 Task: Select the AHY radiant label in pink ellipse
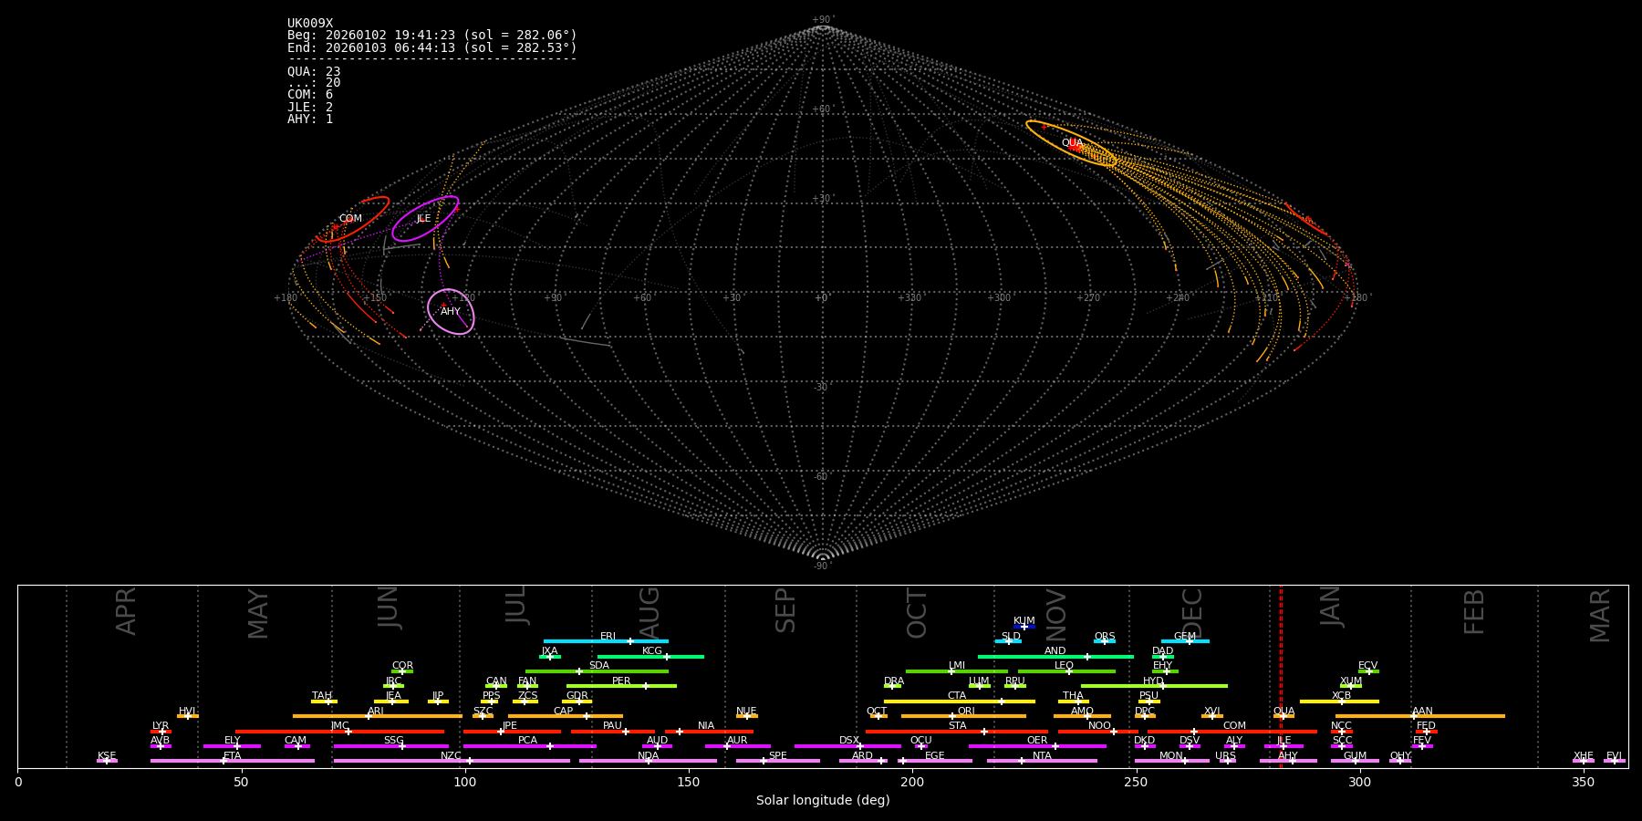coord(451,312)
